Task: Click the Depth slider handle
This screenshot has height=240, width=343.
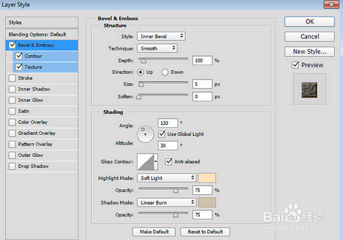Action: (x=144, y=61)
